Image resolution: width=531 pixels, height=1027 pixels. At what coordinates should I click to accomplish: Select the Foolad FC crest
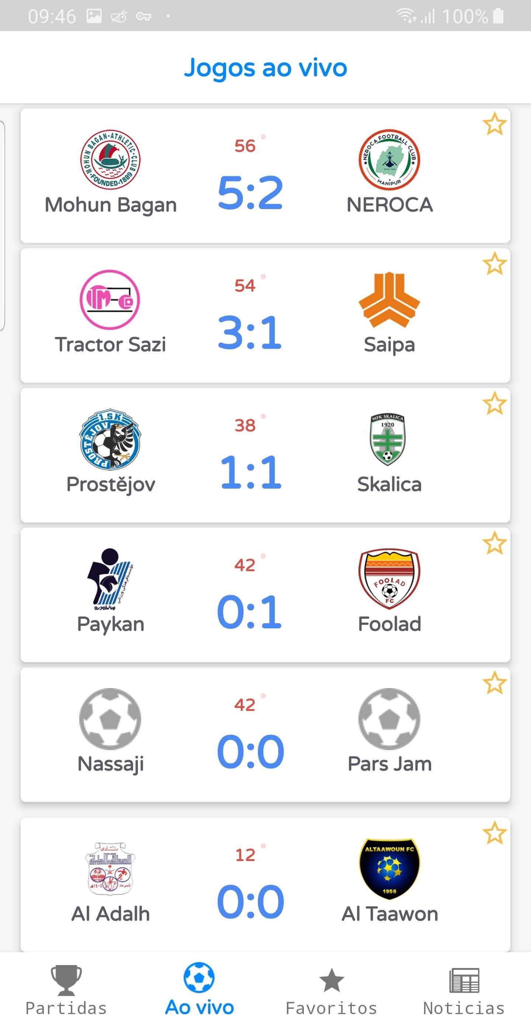pos(389,579)
